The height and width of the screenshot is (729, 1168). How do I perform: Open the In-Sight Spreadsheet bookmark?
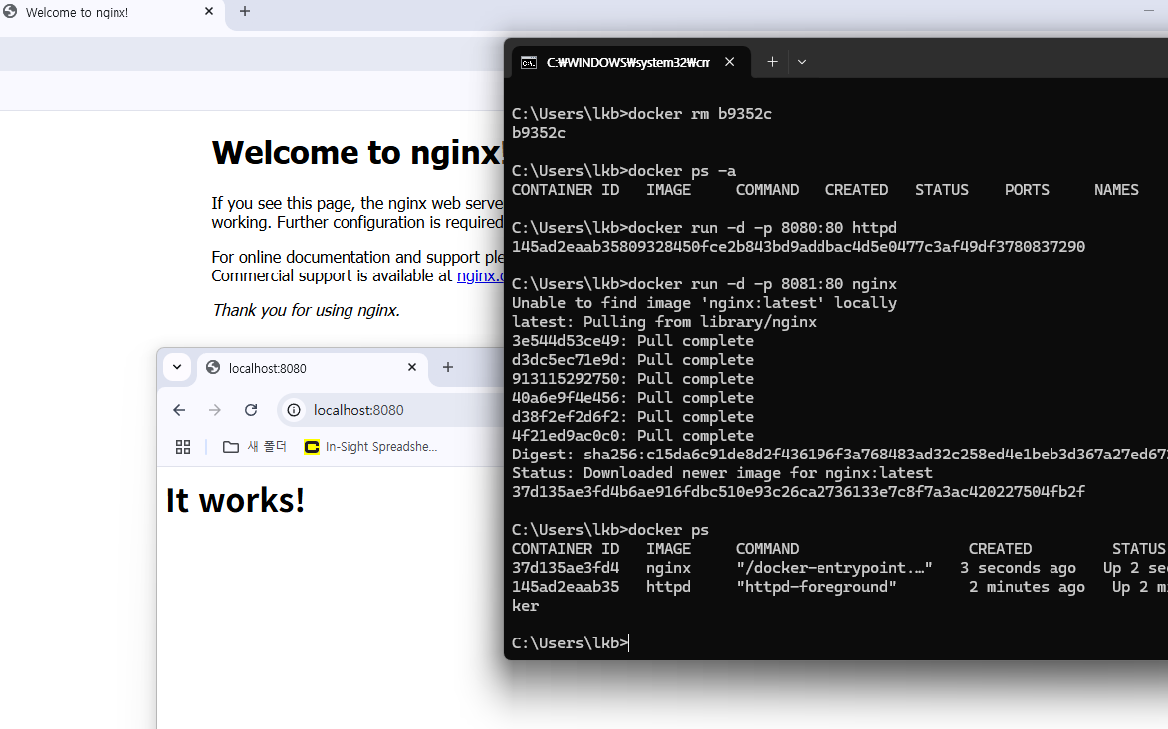click(371, 447)
